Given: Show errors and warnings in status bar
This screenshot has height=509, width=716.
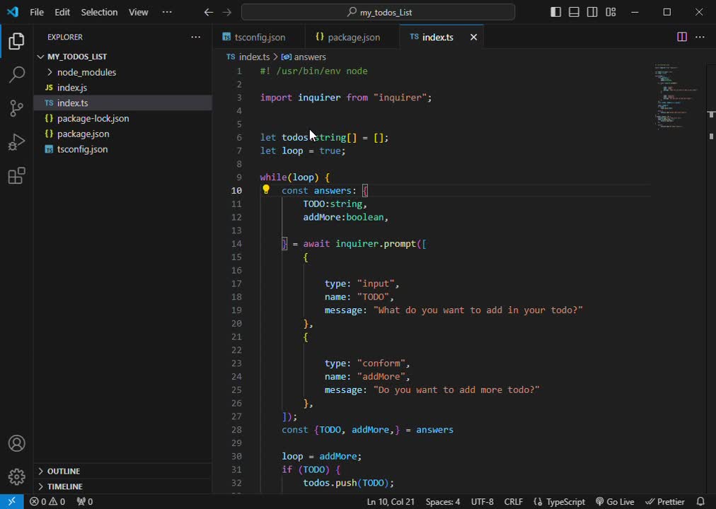Looking at the screenshot, I should click(47, 502).
